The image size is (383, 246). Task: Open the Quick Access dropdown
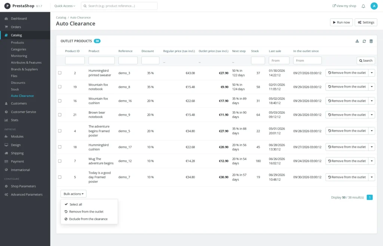pos(65,6)
